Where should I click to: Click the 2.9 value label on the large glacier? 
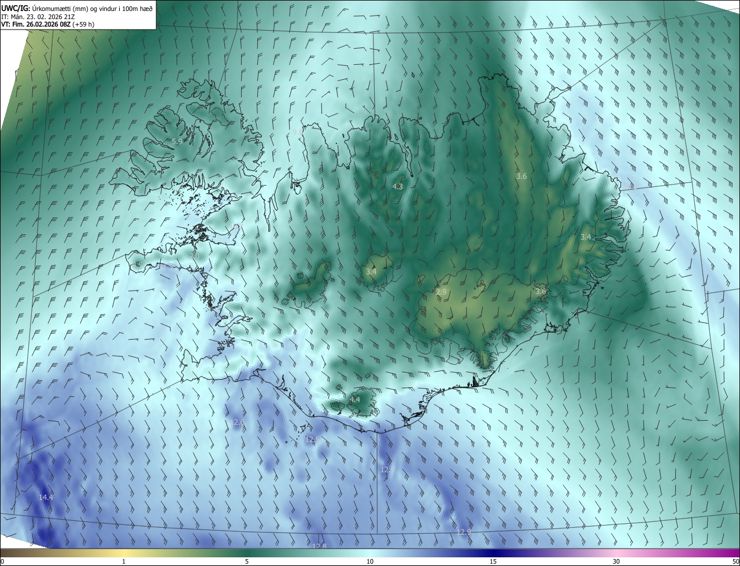click(442, 292)
